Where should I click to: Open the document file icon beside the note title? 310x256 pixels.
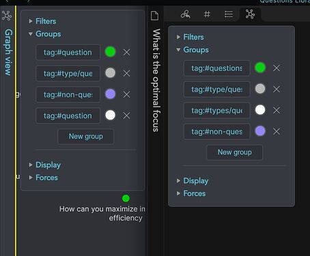(x=154, y=16)
